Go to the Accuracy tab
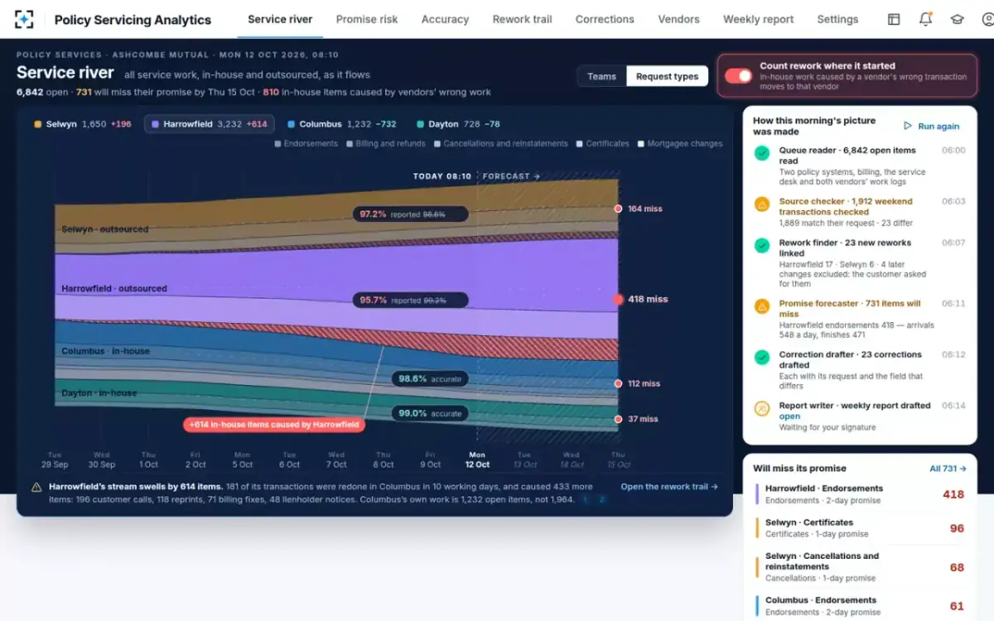This screenshot has height=621, width=994. point(445,19)
